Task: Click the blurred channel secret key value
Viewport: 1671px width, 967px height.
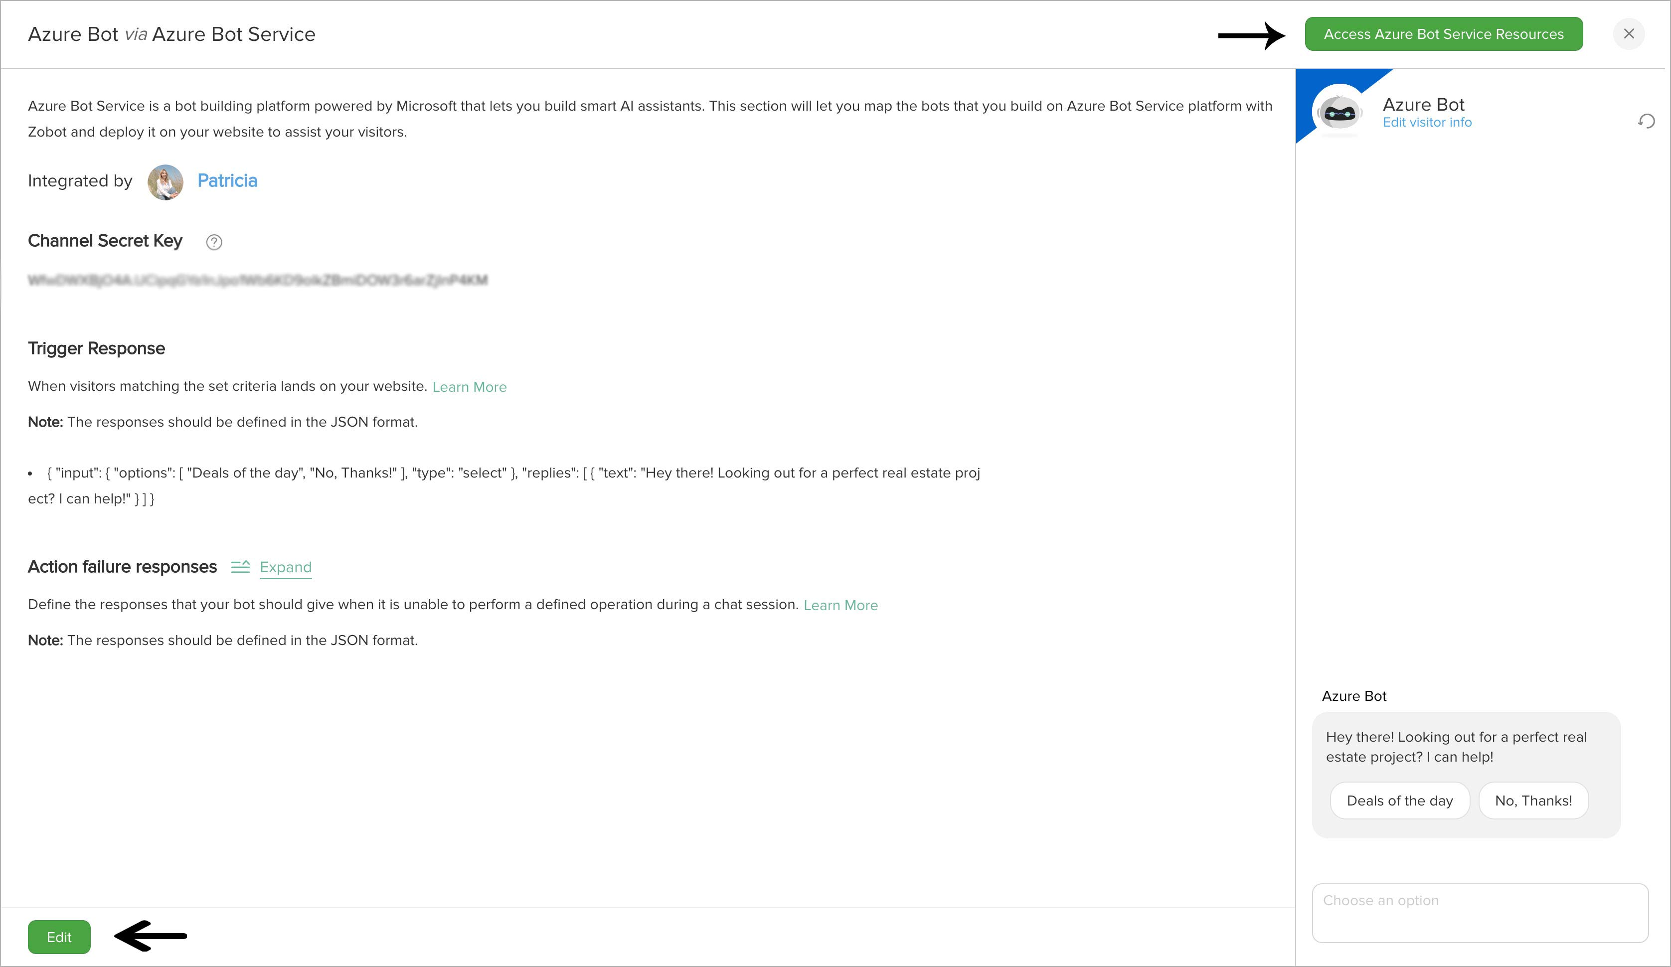Action: 258,280
